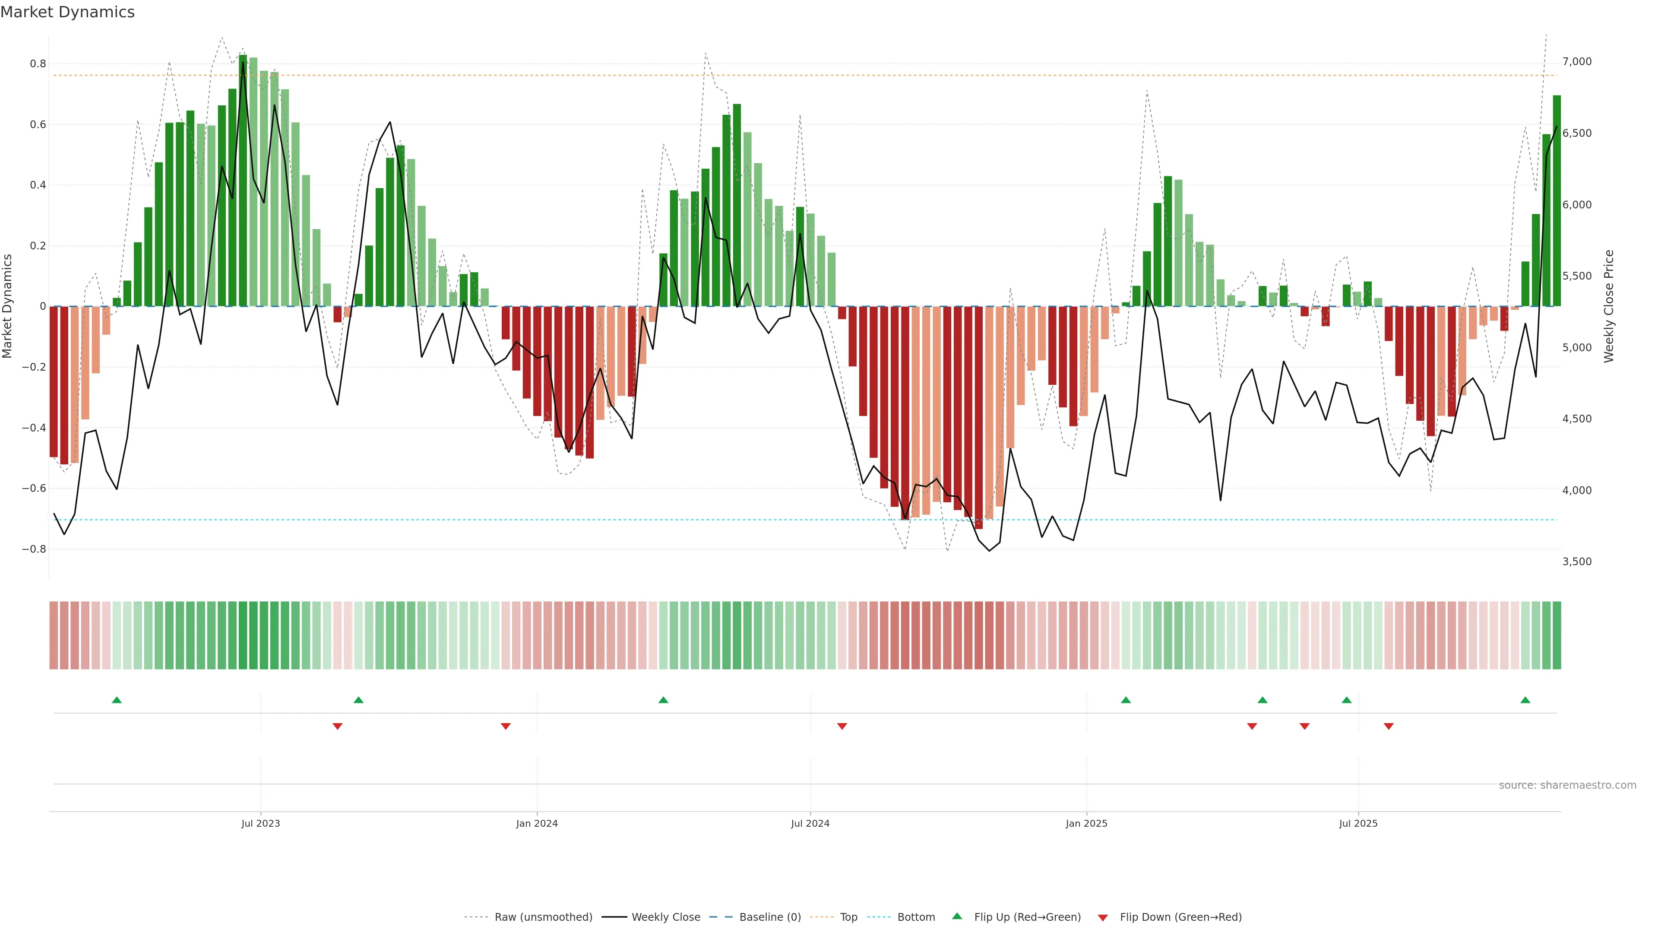This screenshot has width=1658, height=932.
Task: Click the leftmost red Flip Down marker
Action: [337, 726]
